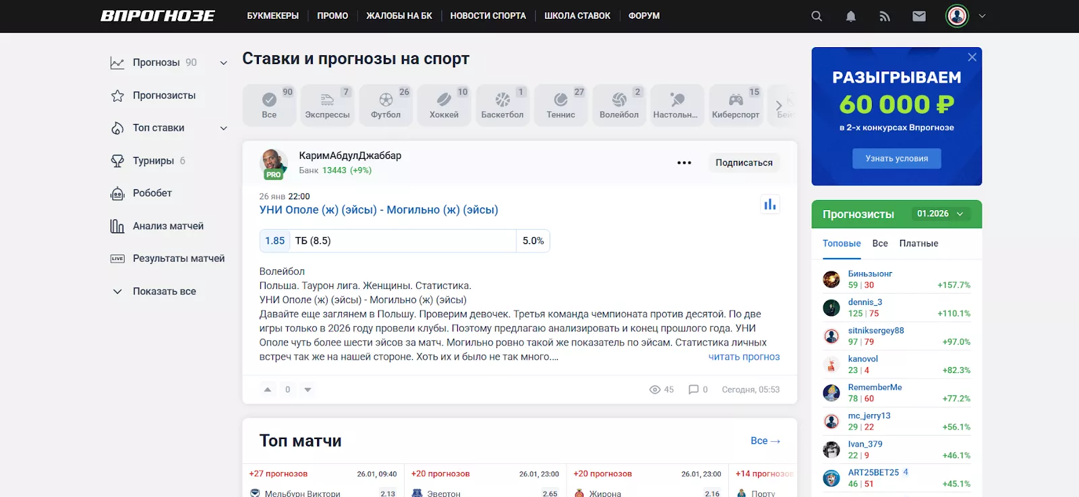Viewport: 1079px width, 497px height.
Task: Click читать прогноз link
Action: tap(744, 357)
